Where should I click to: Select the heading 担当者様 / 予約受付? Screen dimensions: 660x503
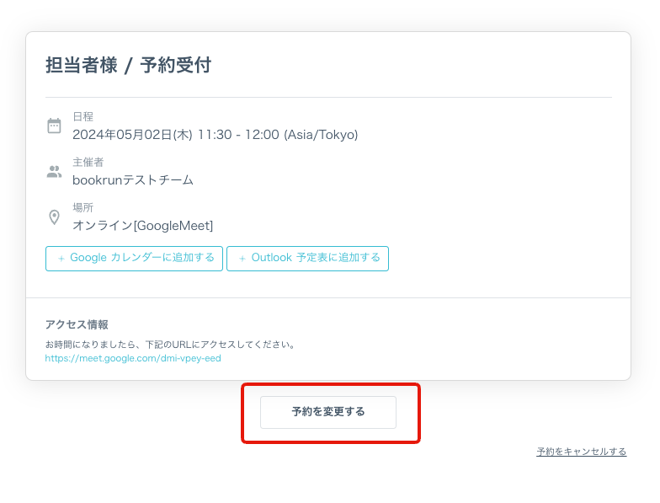[x=128, y=66]
